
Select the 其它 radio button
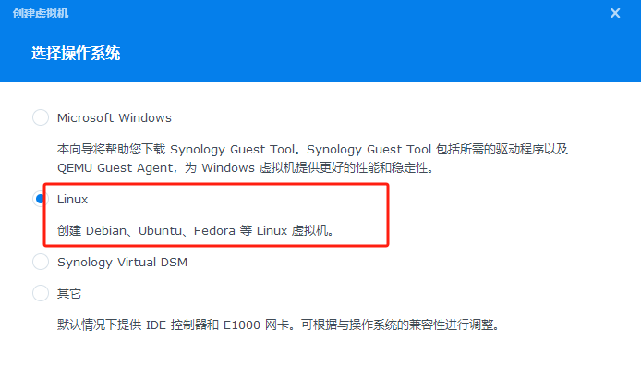point(40,293)
